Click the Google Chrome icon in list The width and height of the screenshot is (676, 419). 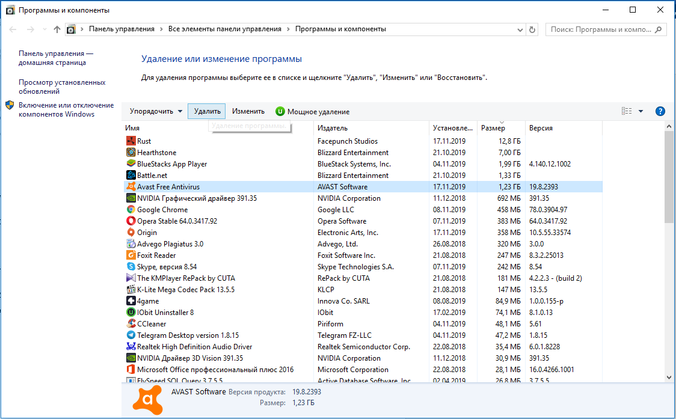coord(131,209)
